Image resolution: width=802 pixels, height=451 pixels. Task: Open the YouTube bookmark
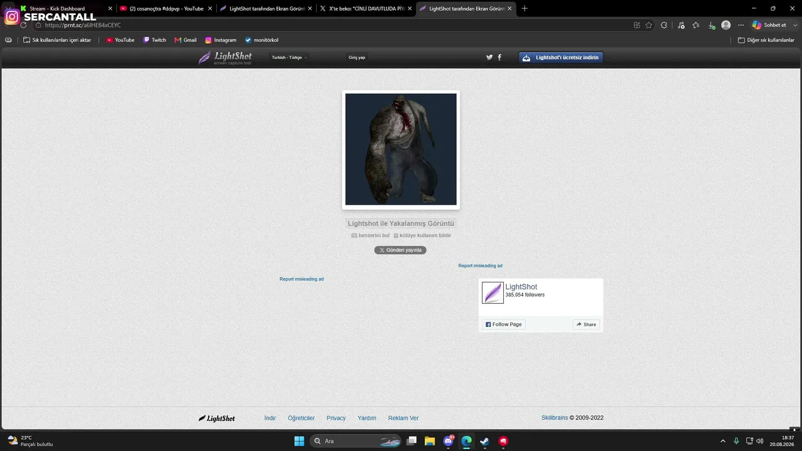click(120, 40)
